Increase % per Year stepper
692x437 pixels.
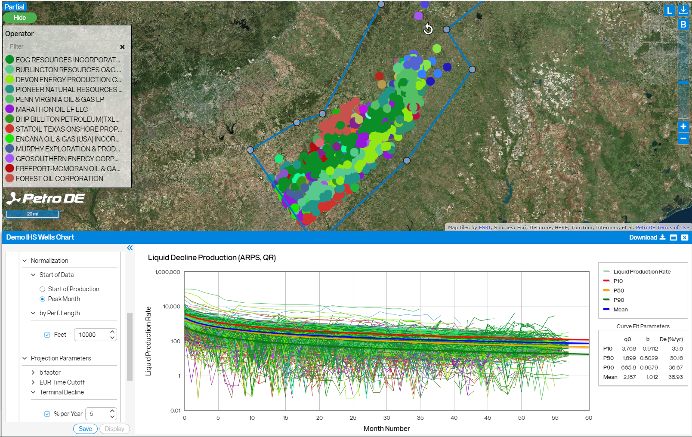(112, 411)
